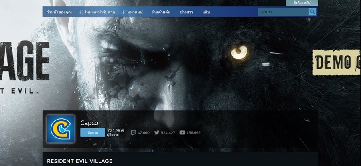Open the ร้านค้าของคุณ store menu
The width and height of the screenshot is (361, 166).
(59, 12)
